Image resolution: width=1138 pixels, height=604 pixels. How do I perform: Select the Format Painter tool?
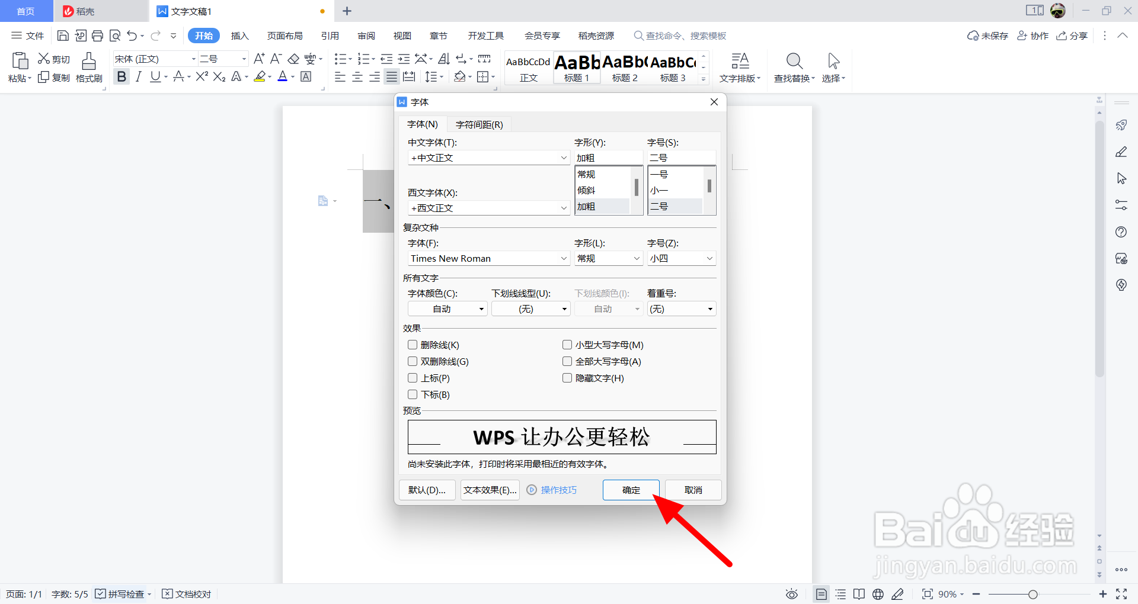[x=89, y=68]
